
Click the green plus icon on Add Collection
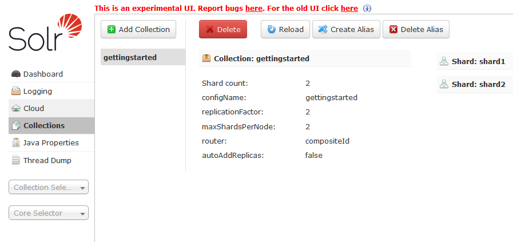(112, 30)
